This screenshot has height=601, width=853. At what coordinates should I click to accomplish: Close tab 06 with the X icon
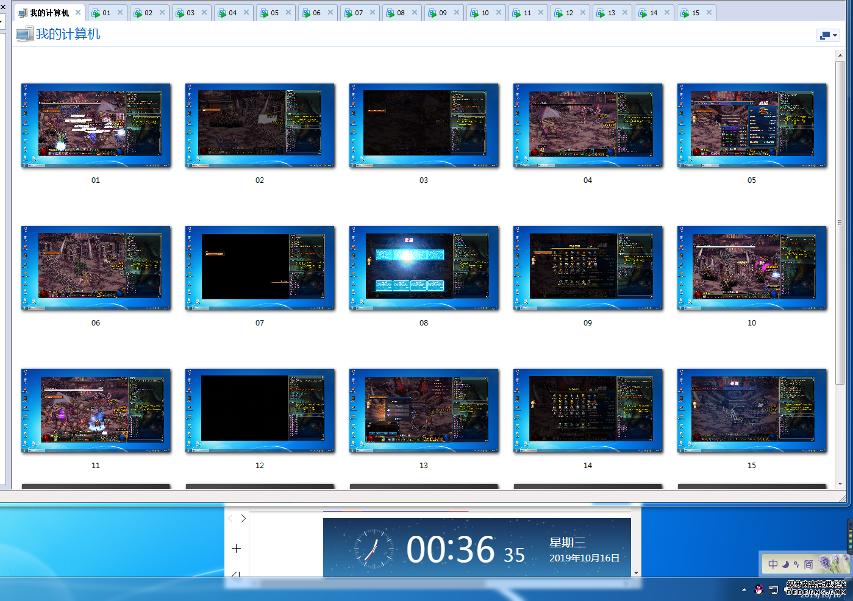[x=330, y=12]
